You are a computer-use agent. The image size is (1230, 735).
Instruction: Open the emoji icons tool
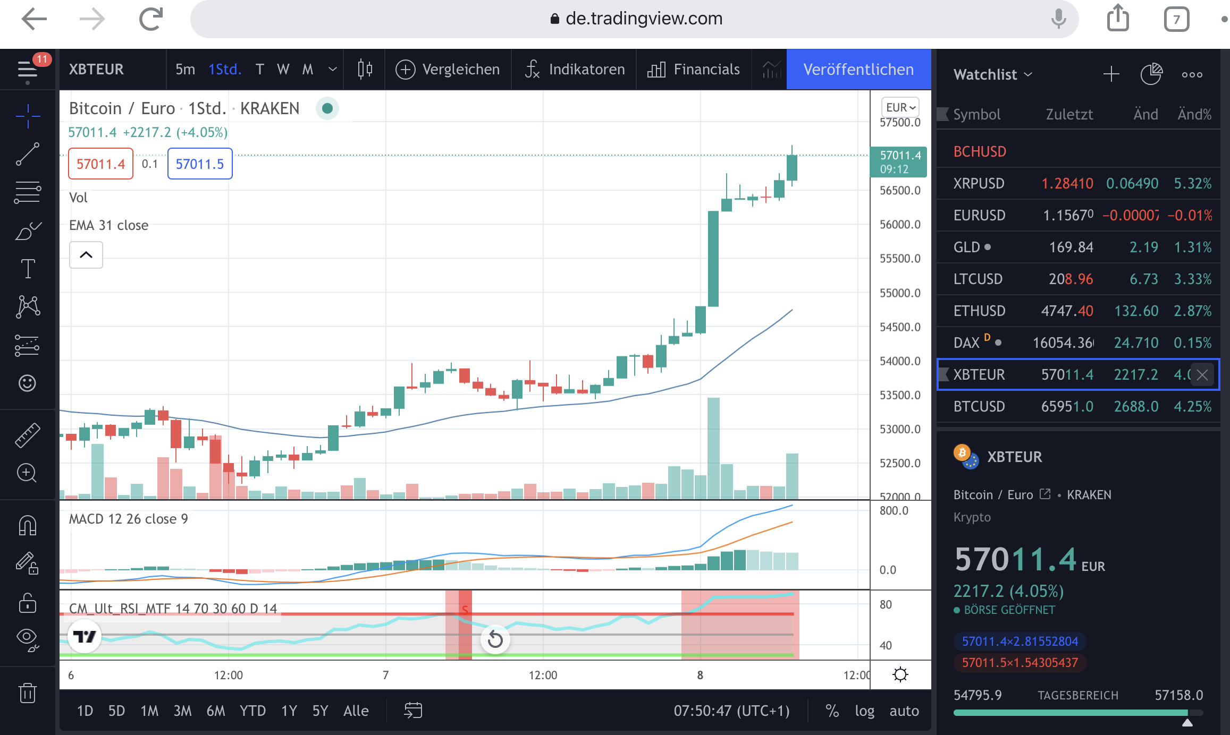[28, 383]
